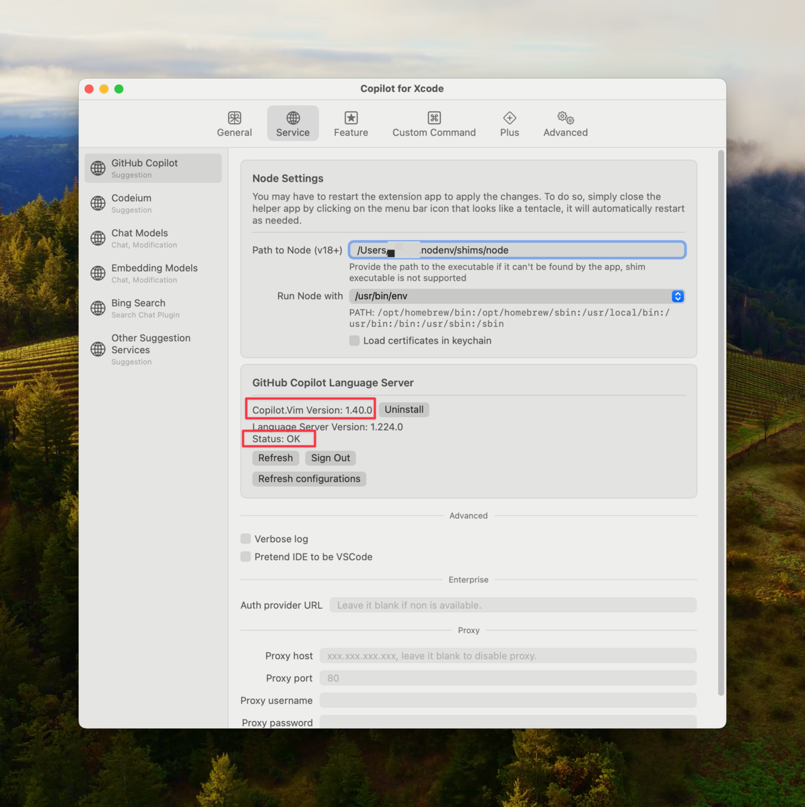This screenshot has height=807, width=805.
Task: Click the Proxy port field
Action: pos(508,678)
